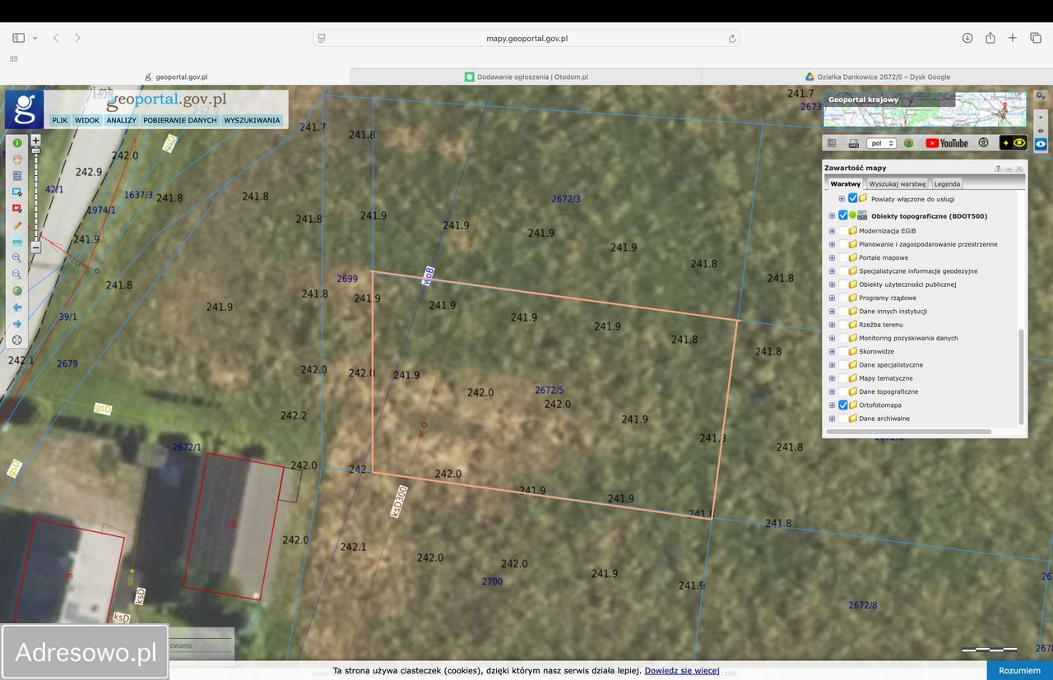1053x680 pixels.
Task: Click the high-contrast eye accessibility icon
Action: tap(1019, 143)
